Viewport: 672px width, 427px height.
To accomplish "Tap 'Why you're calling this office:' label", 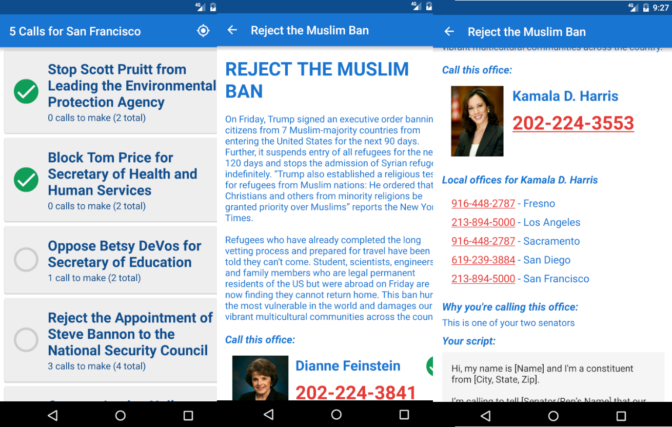I will point(510,307).
